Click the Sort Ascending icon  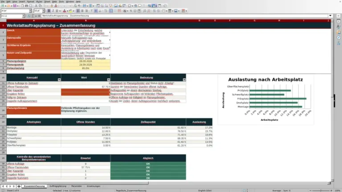[102, 6]
